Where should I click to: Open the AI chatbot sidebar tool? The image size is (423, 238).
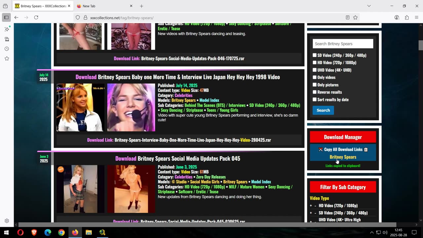point(7,29)
